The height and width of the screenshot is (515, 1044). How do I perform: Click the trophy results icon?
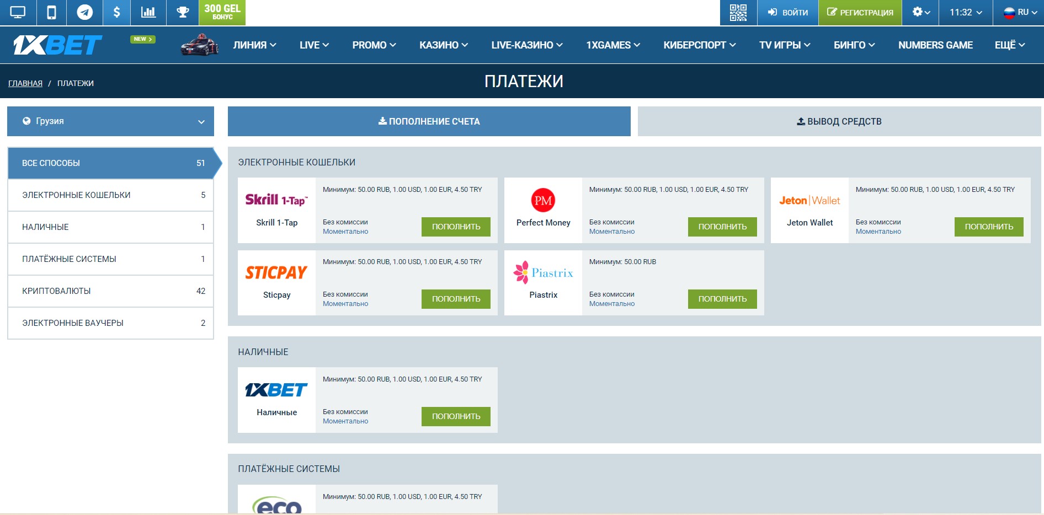pyautogui.click(x=183, y=12)
